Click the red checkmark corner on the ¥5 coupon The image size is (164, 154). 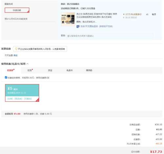click(37, 100)
